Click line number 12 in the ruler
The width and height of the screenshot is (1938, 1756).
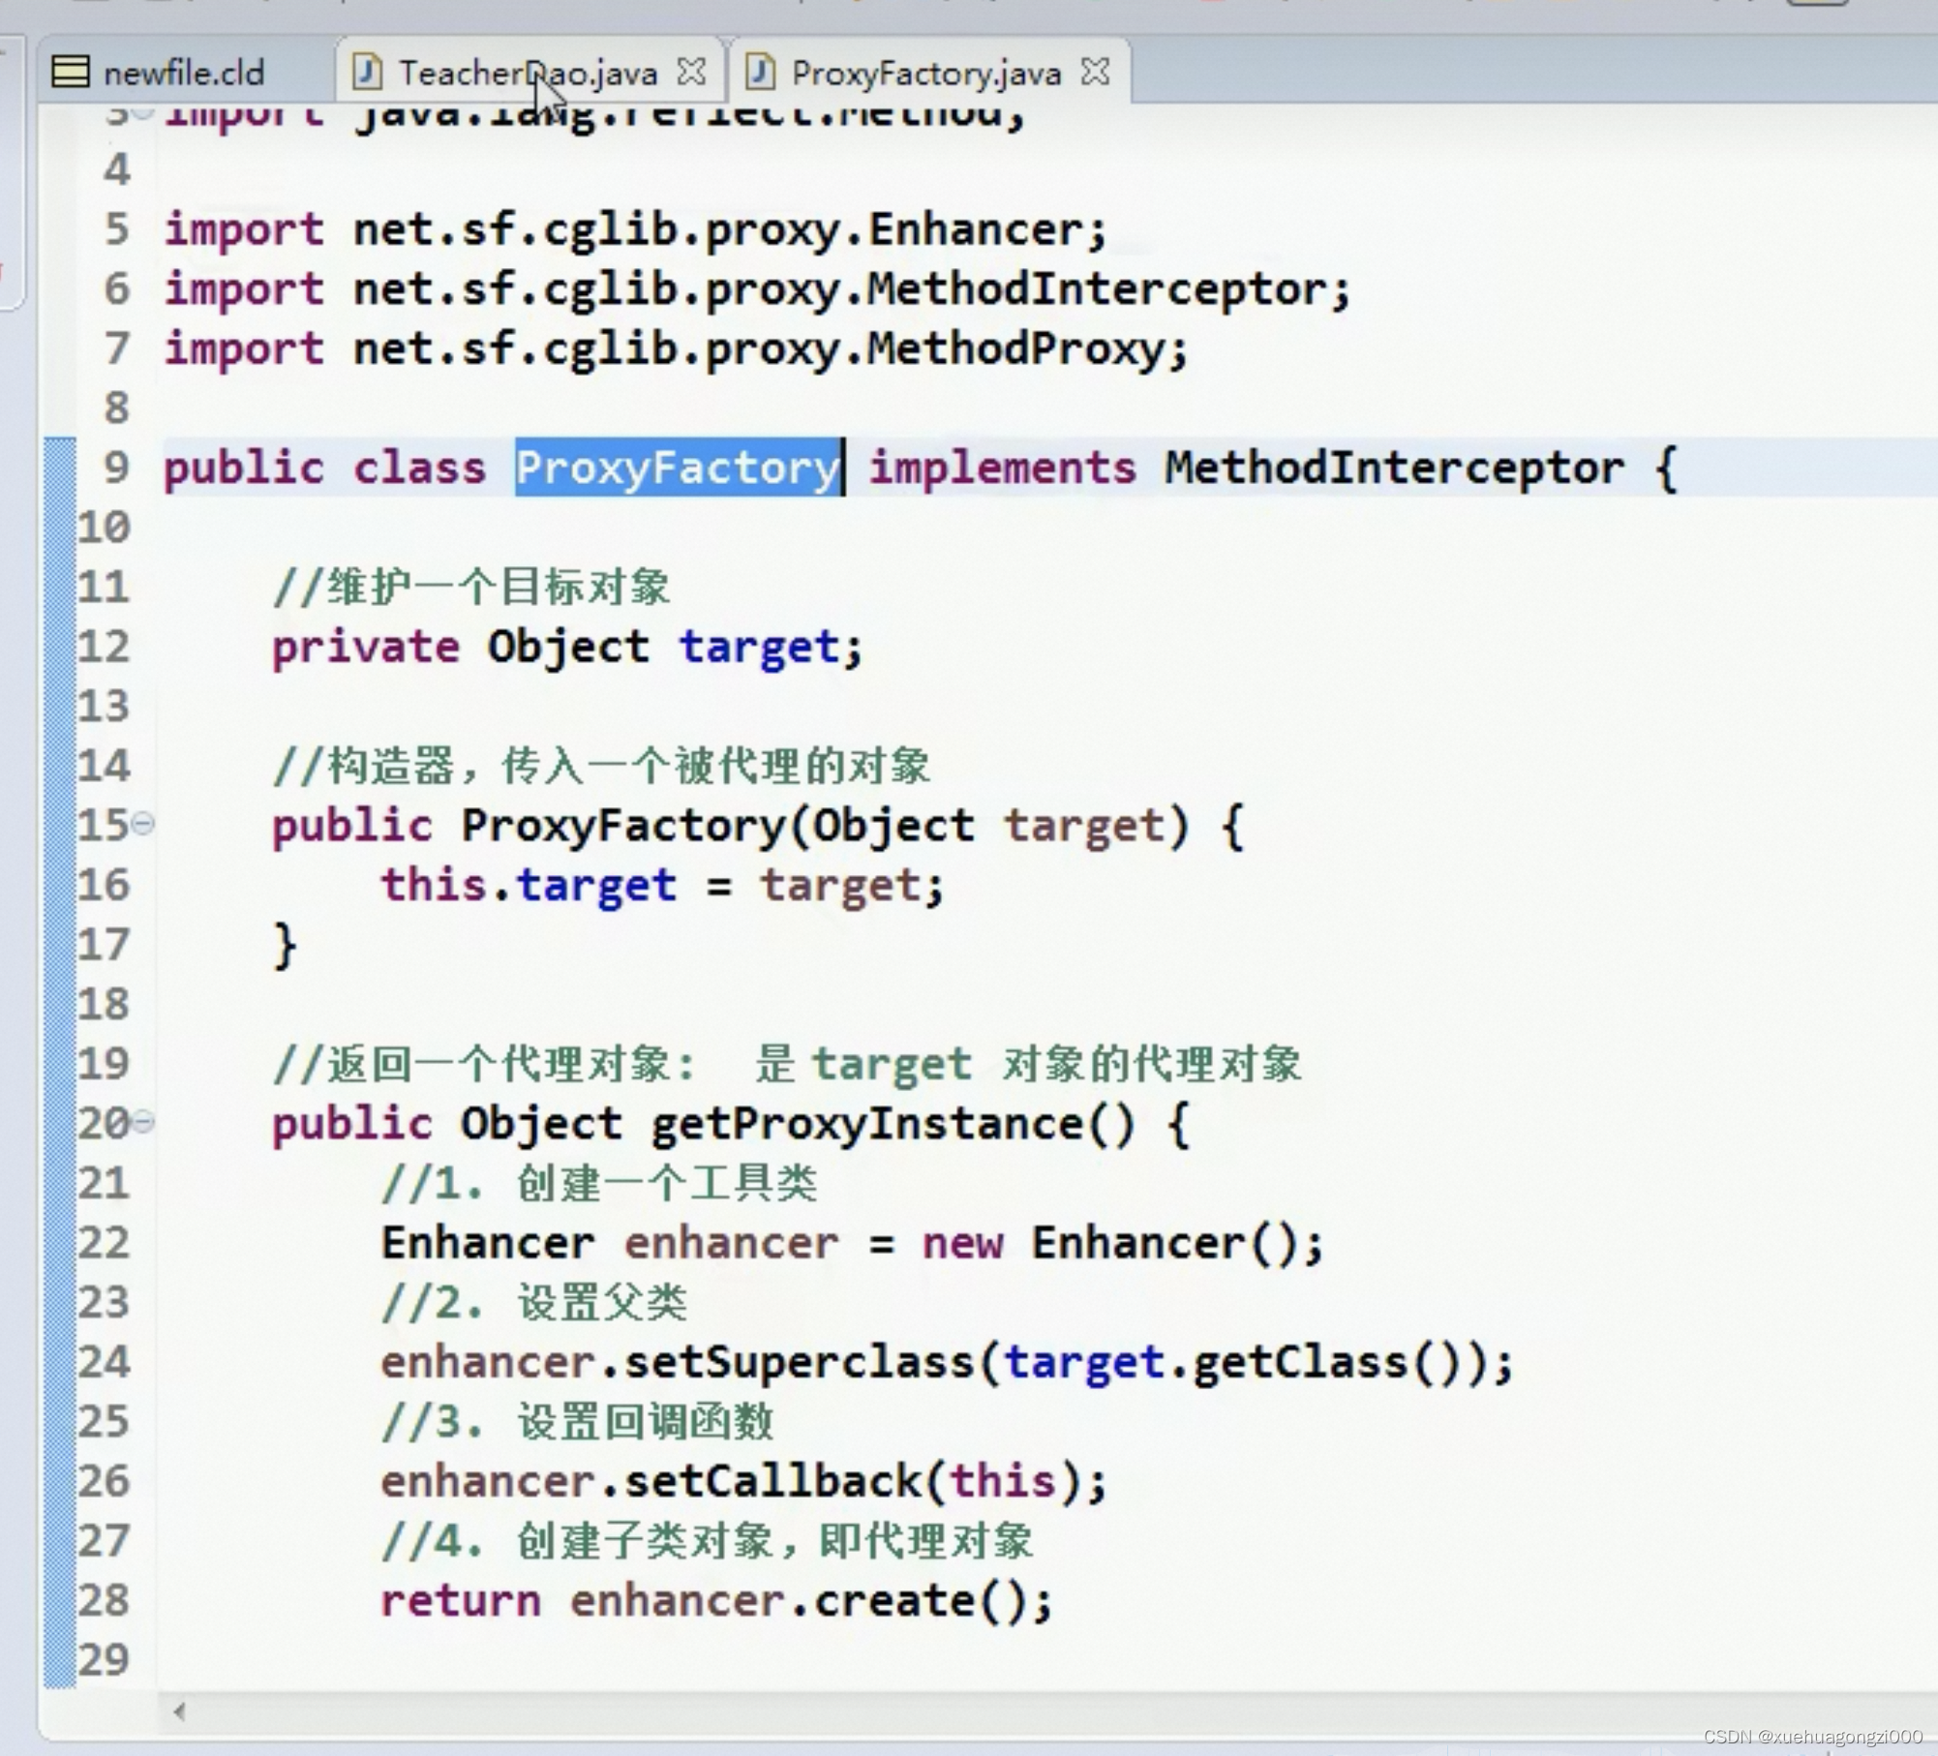[105, 647]
